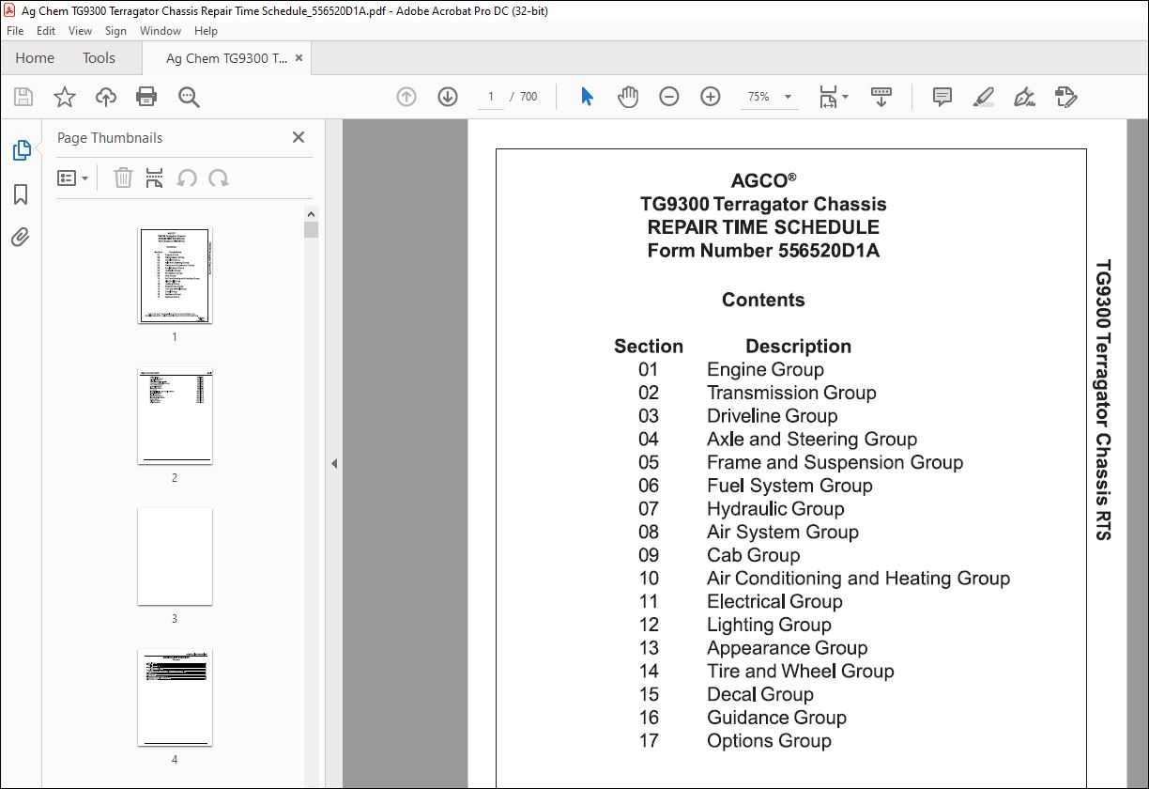Screen dimensions: 1149x789
Task: Print the document with the printer icon
Action: 146,97
